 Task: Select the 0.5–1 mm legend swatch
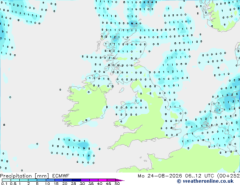tap(15, 180)
